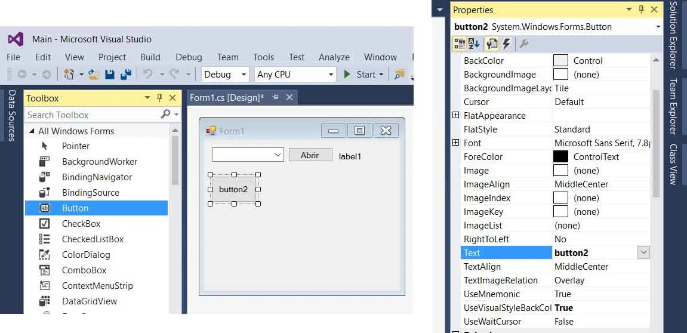Viewport: 687px width, 333px height.
Task: Click the Search Toolbox input field
Action: tap(93, 115)
